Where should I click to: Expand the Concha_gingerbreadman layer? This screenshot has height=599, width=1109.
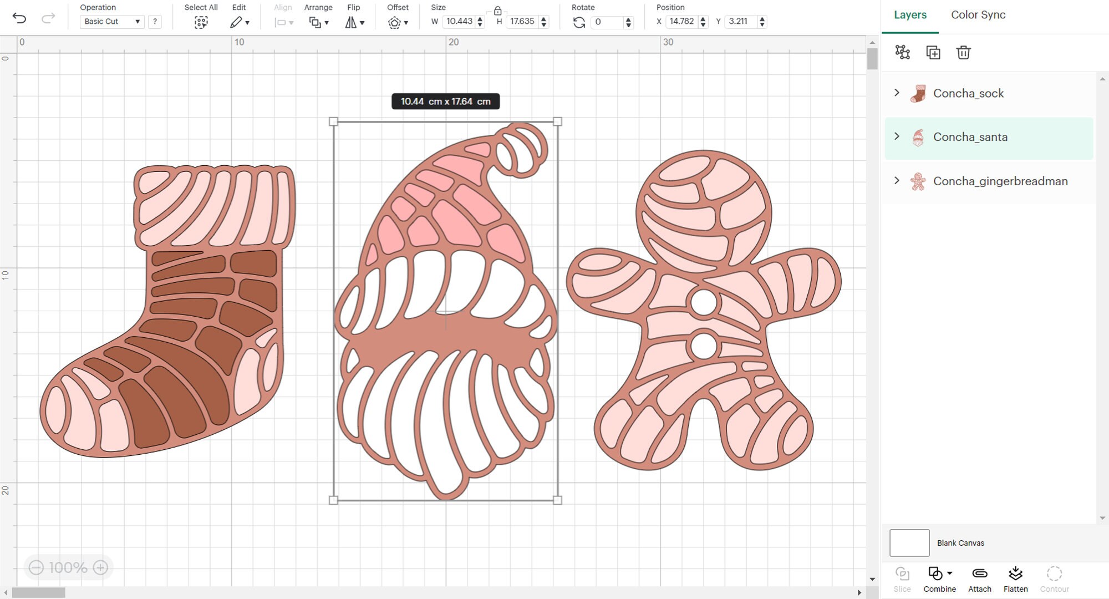pos(897,180)
